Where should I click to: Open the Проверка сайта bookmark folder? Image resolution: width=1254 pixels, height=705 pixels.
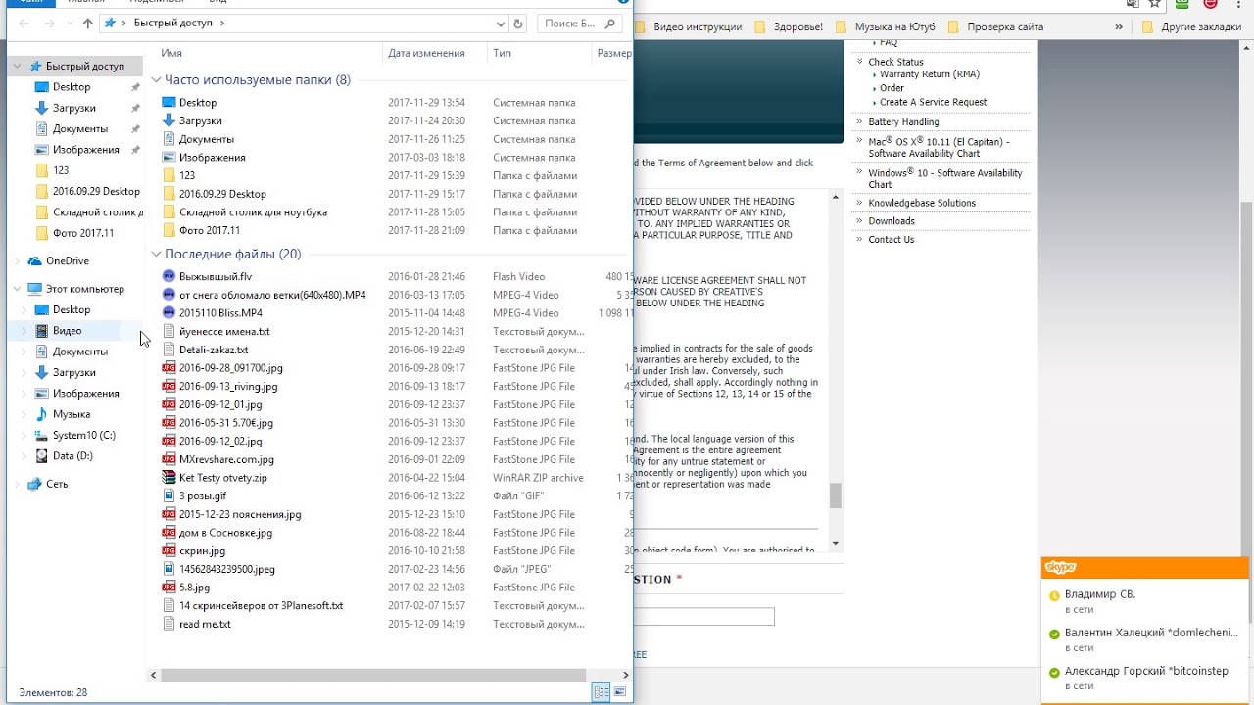pos(996,27)
